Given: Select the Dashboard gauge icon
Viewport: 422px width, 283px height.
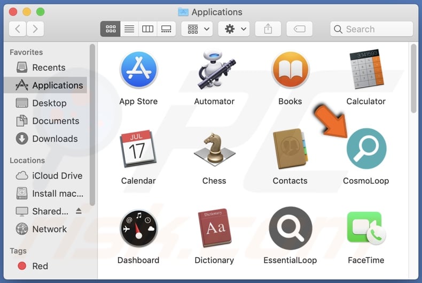Looking at the screenshot, I should (138, 228).
